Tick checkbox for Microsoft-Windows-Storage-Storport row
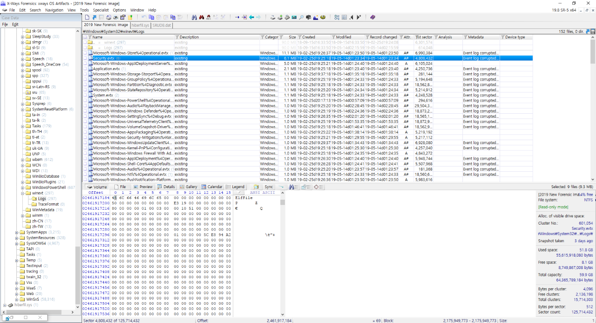The height and width of the screenshot is (323, 596). (85, 74)
